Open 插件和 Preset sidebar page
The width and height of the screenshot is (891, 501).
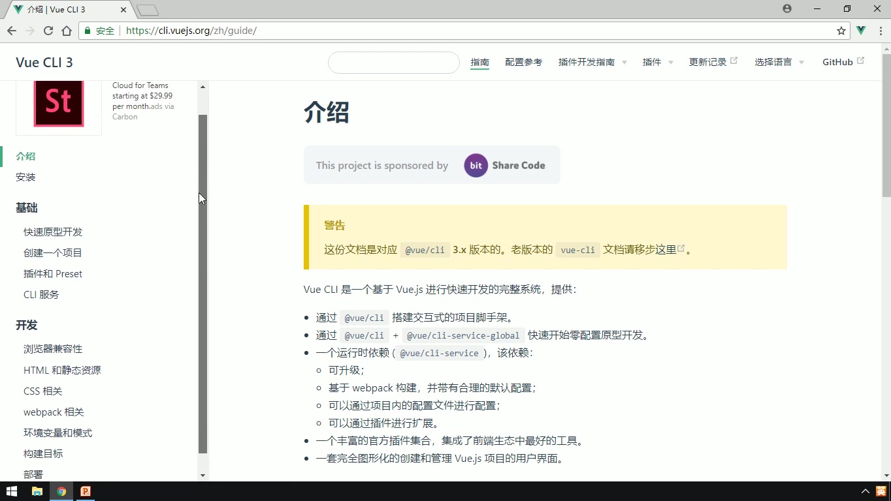(x=53, y=274)
